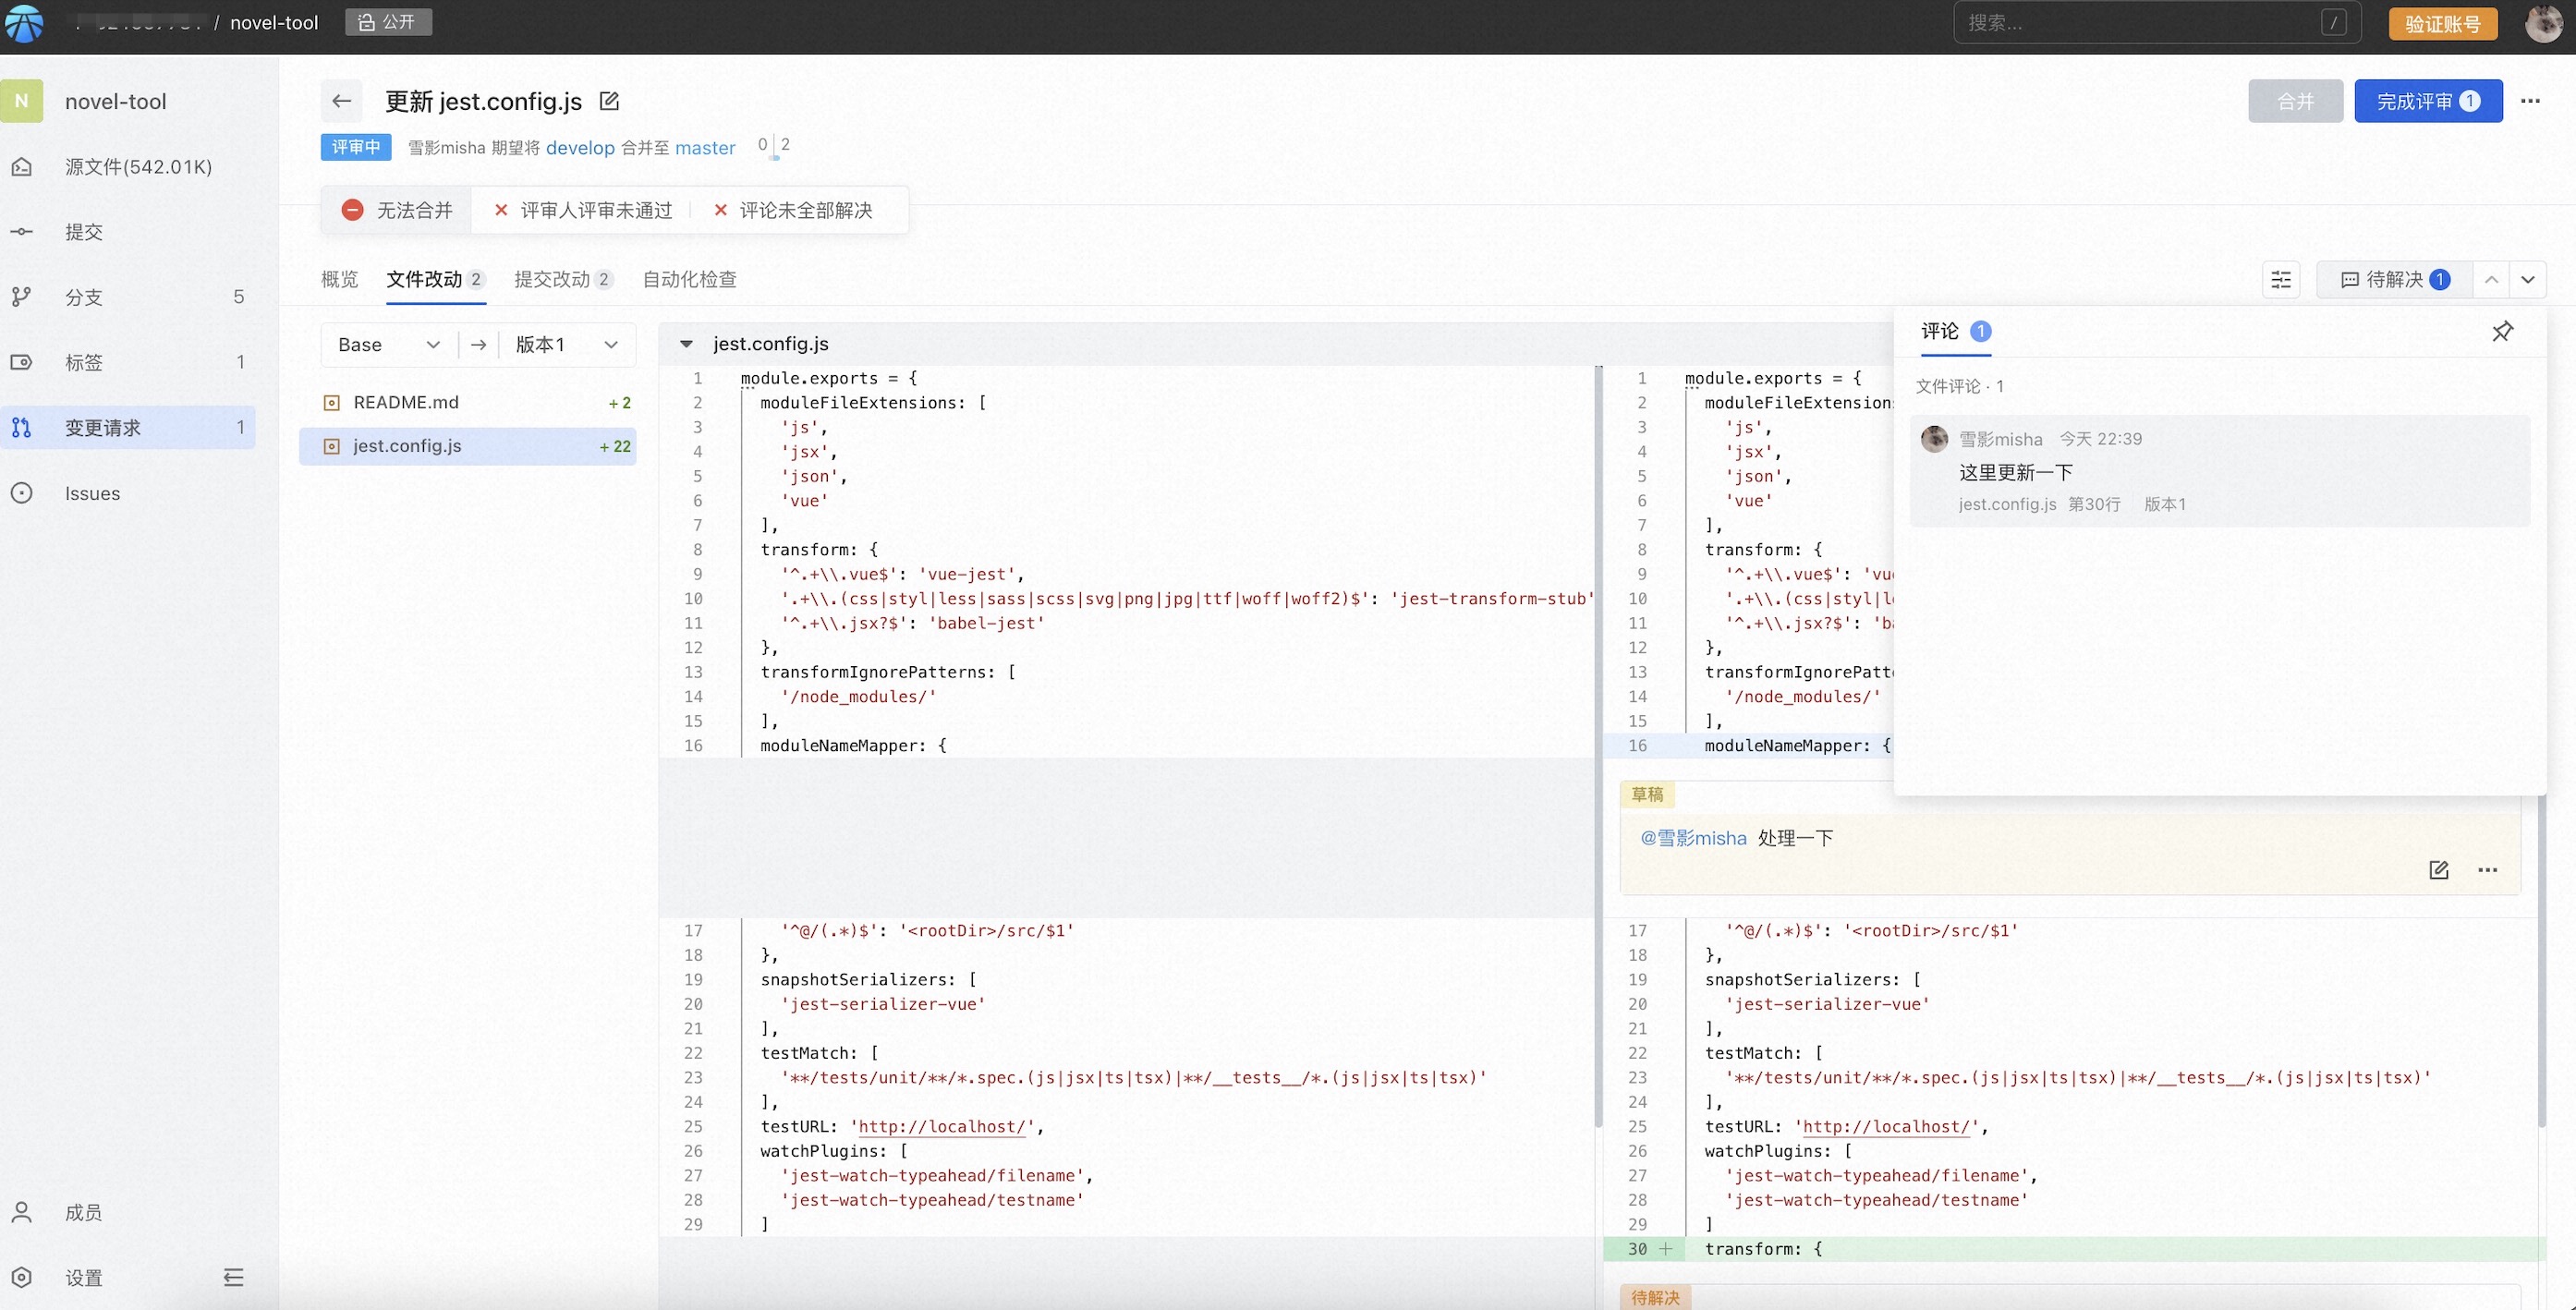Click the jest.config.js 第30行 reference
Image resolution: width=2576 pixels, height=1310 pixels.
click(x=2039, y=504)
